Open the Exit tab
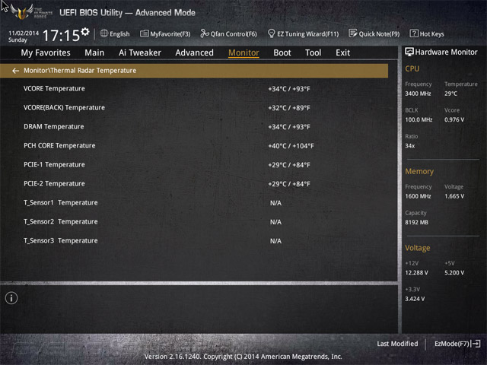This screenshot has height=365, width=487. (343, 52)
